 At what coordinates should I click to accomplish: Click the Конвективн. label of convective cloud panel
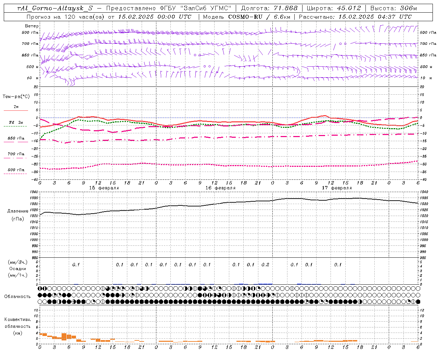17,319
